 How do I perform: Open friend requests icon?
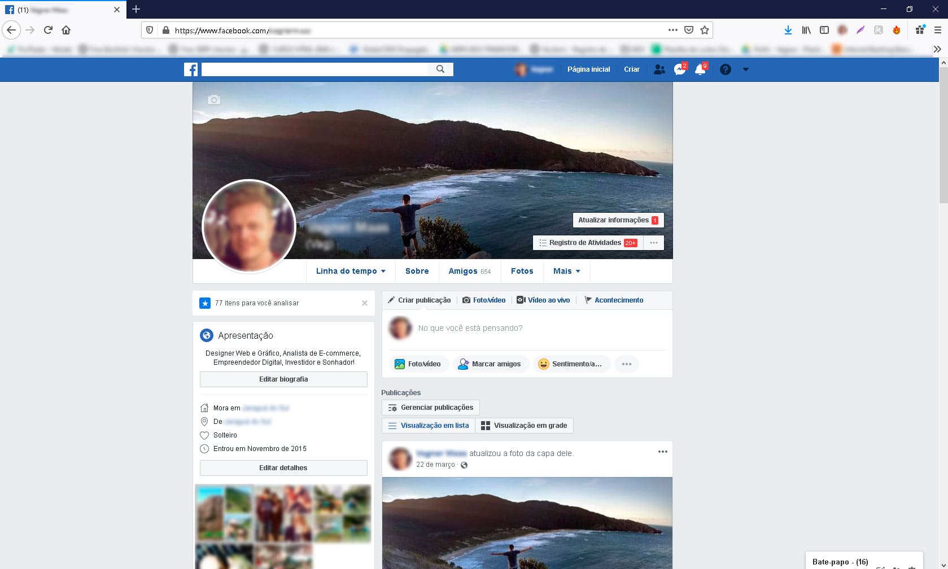pyautogui.click(x=659, y=69)
